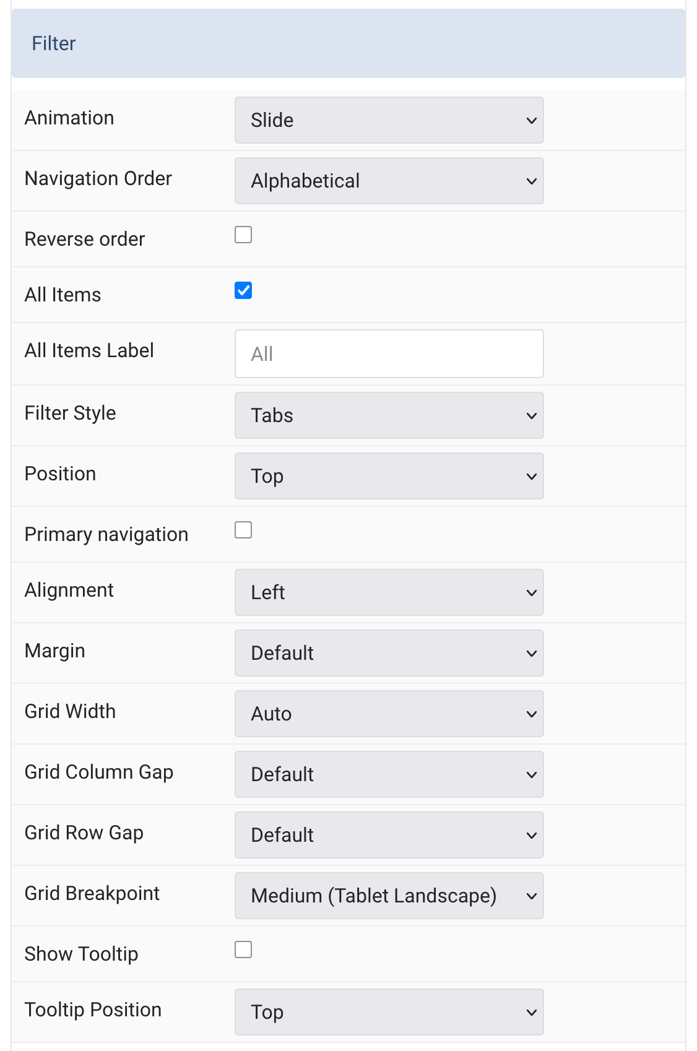Viewport: 697px width, 1051px height.
Task: Open the Grid Row Gap dropdown
Action: (389, 835)
